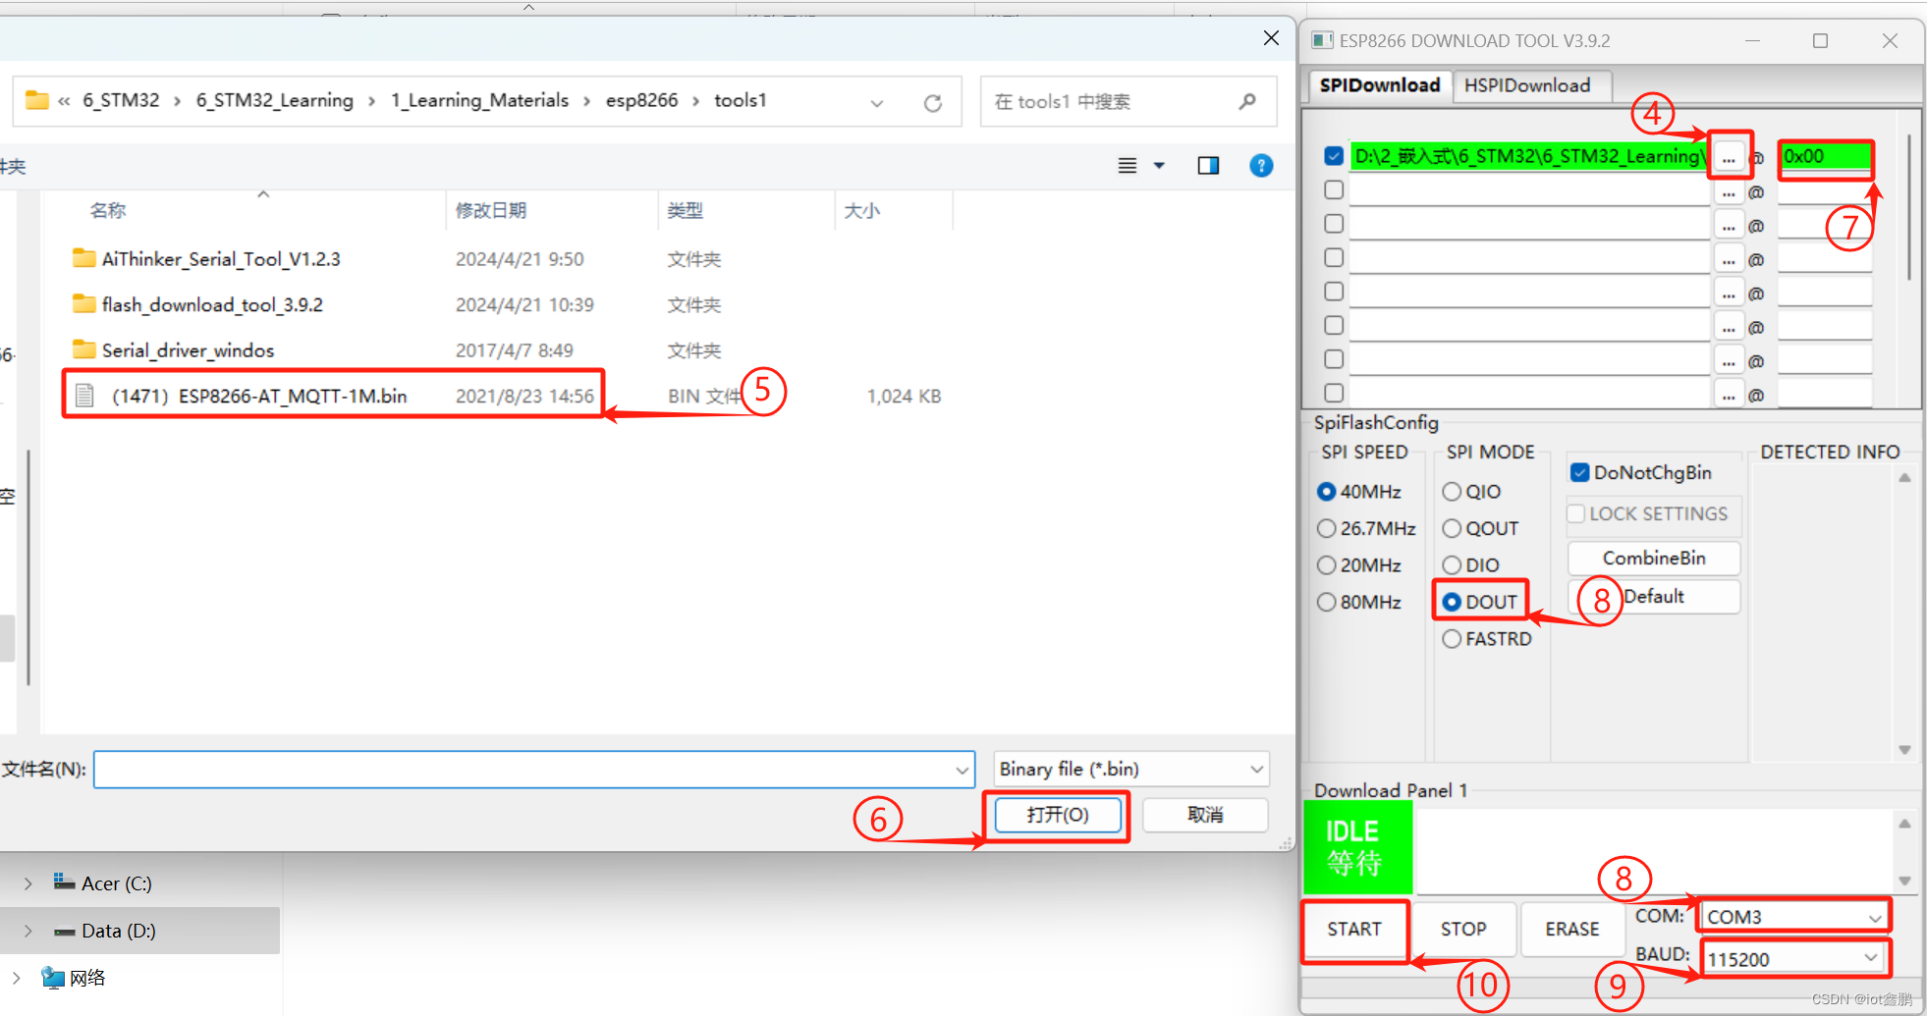The height and width of the screenshot is (1016, 1927).
Task: Click the firmware file path field in green
Action: click(x=1529, y=156)
